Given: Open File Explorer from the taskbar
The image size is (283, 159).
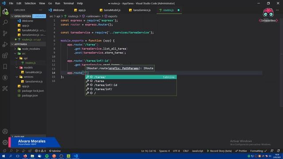Looking at the screenshot, I should pos(32,156).
